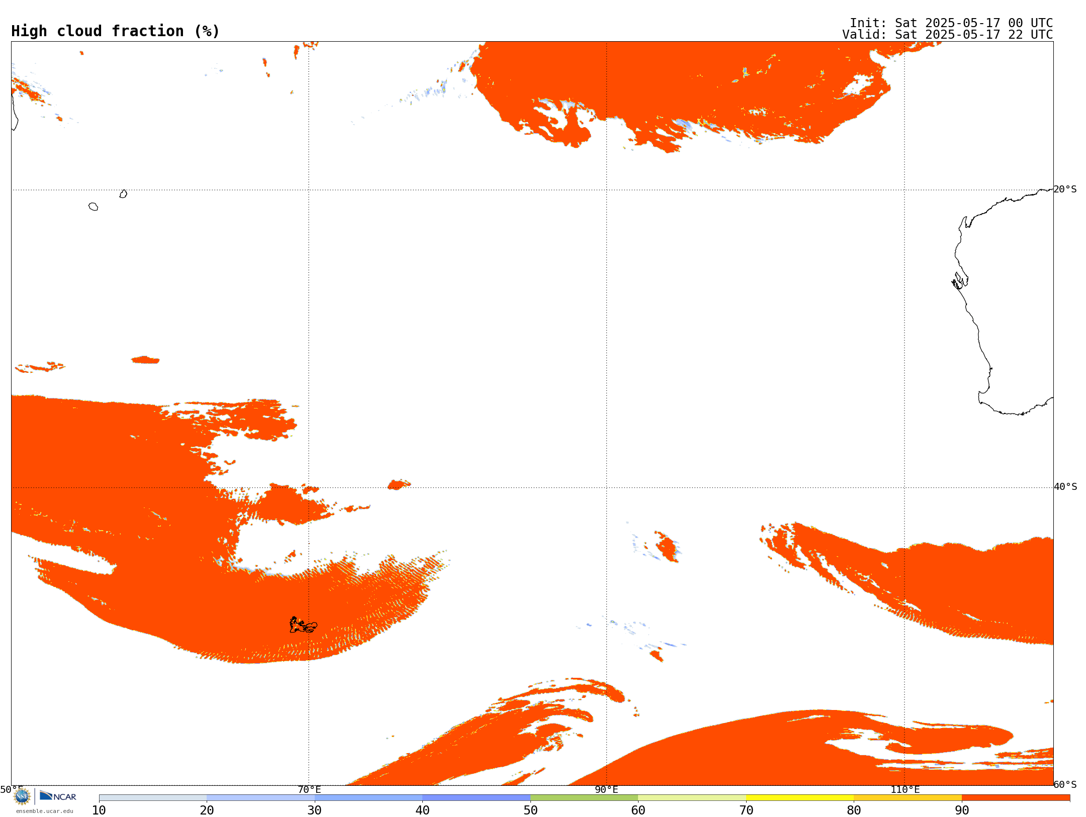Click the 110°E longitude label
This screenshot has width=1086, height=817.
905,789
